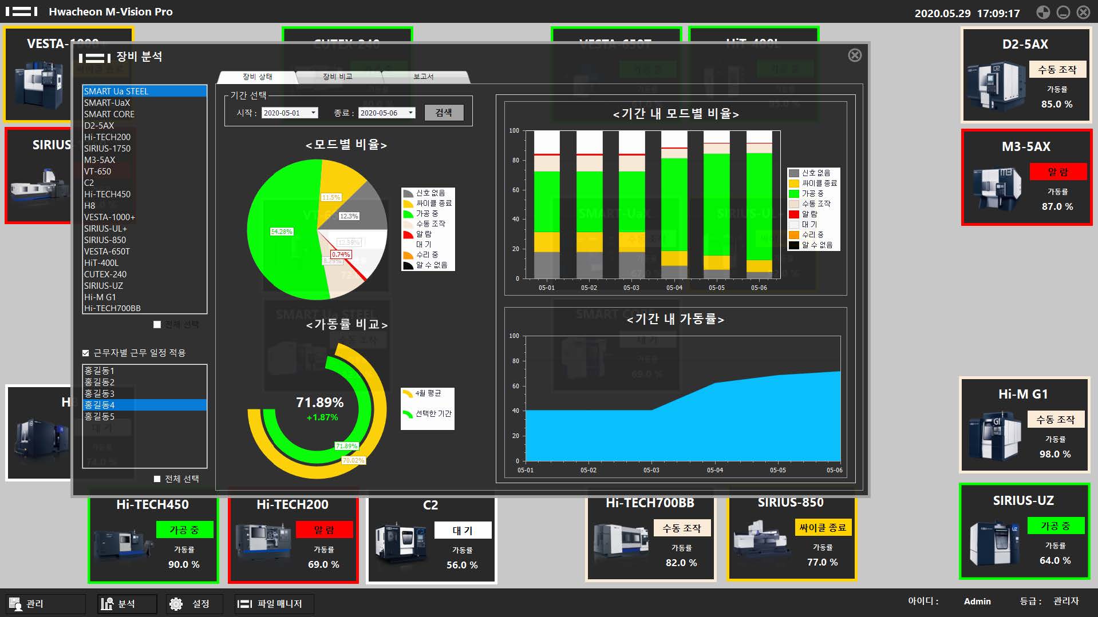Viewport: 1098px width, 617px height.
Task: Open the 시작 date dropdown
Action: click(313, 113)
